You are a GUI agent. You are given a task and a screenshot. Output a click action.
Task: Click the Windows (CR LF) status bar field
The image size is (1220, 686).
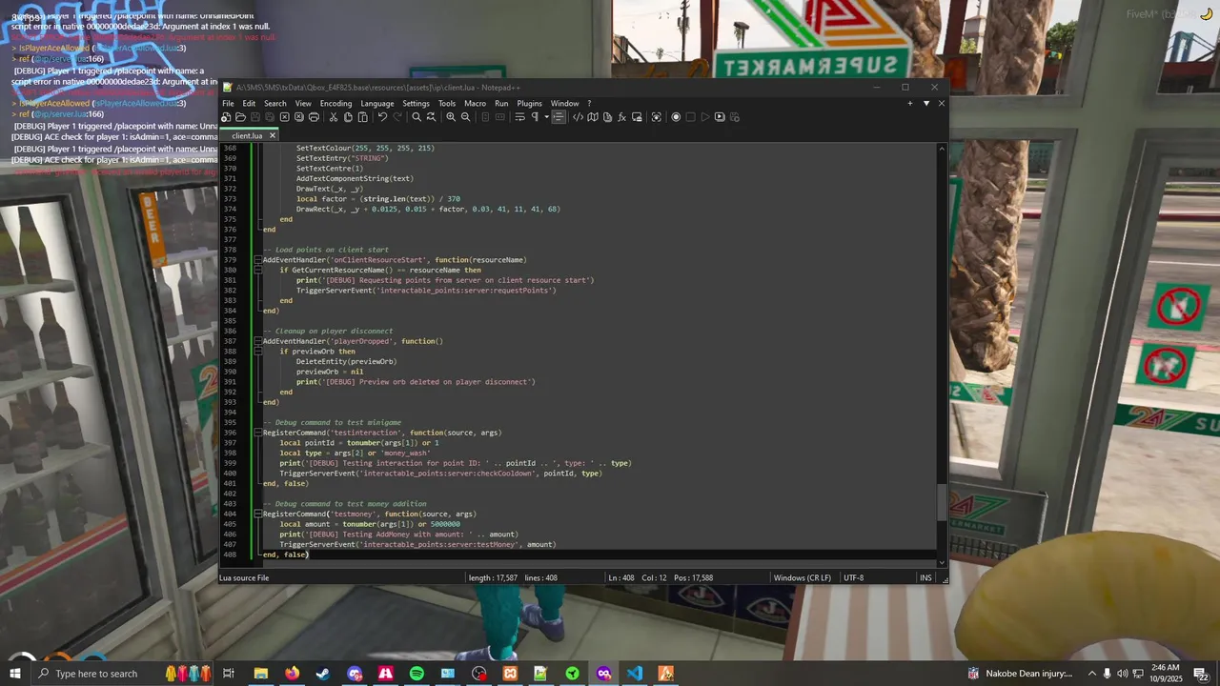803,577
